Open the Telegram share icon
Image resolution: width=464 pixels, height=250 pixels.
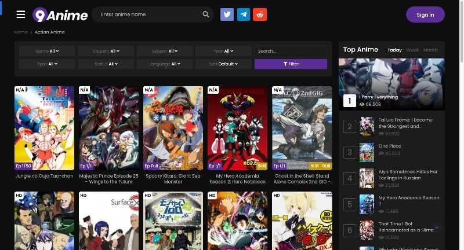(244, 14)
